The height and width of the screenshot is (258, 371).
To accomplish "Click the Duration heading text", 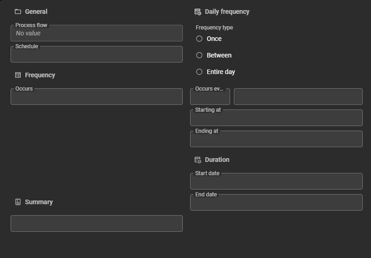I will pyautogui.click(x=217, y=160).
